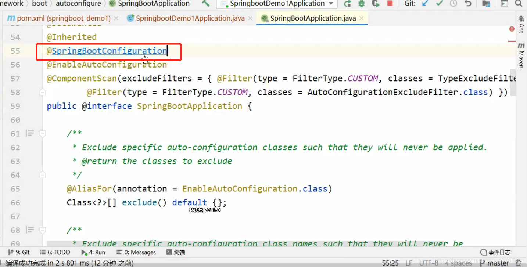The image size is (527, 267).
Task: Click the Rerun application icon
Action: pyautogui.click(x=347, y=4)
